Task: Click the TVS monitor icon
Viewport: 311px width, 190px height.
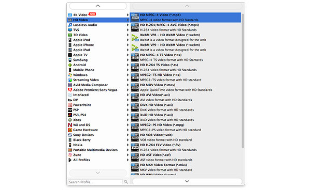Action: click(70, 30)
